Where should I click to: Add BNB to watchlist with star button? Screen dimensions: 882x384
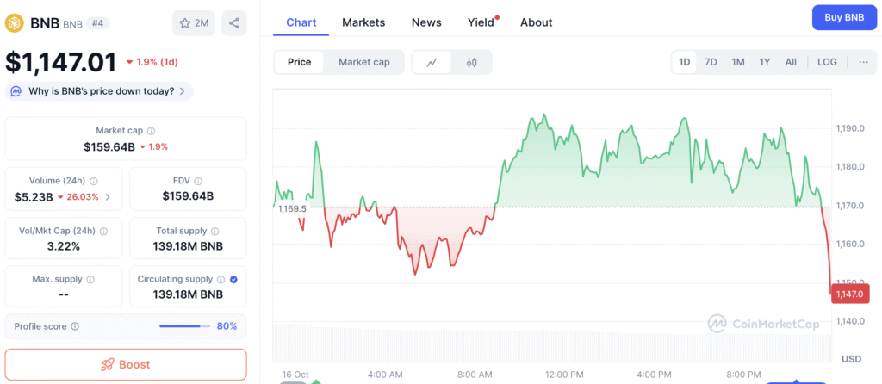pos(194,23)
